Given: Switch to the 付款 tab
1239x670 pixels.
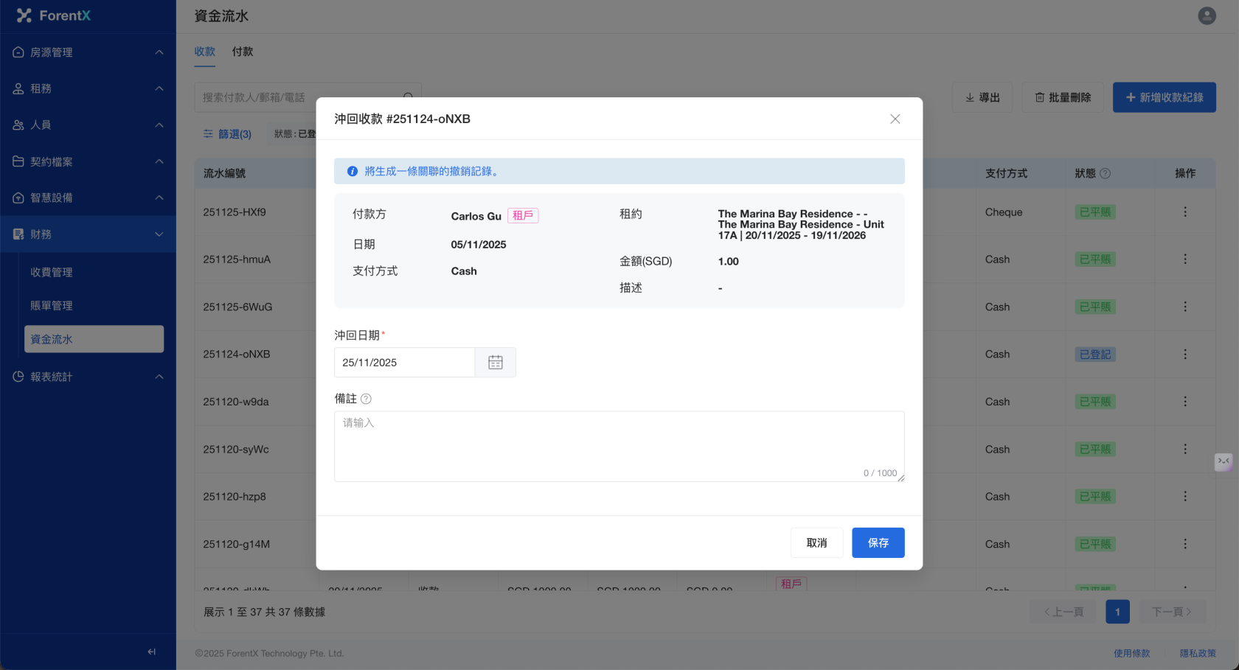Looking at the screenshot, I should (x=242, y=52).
